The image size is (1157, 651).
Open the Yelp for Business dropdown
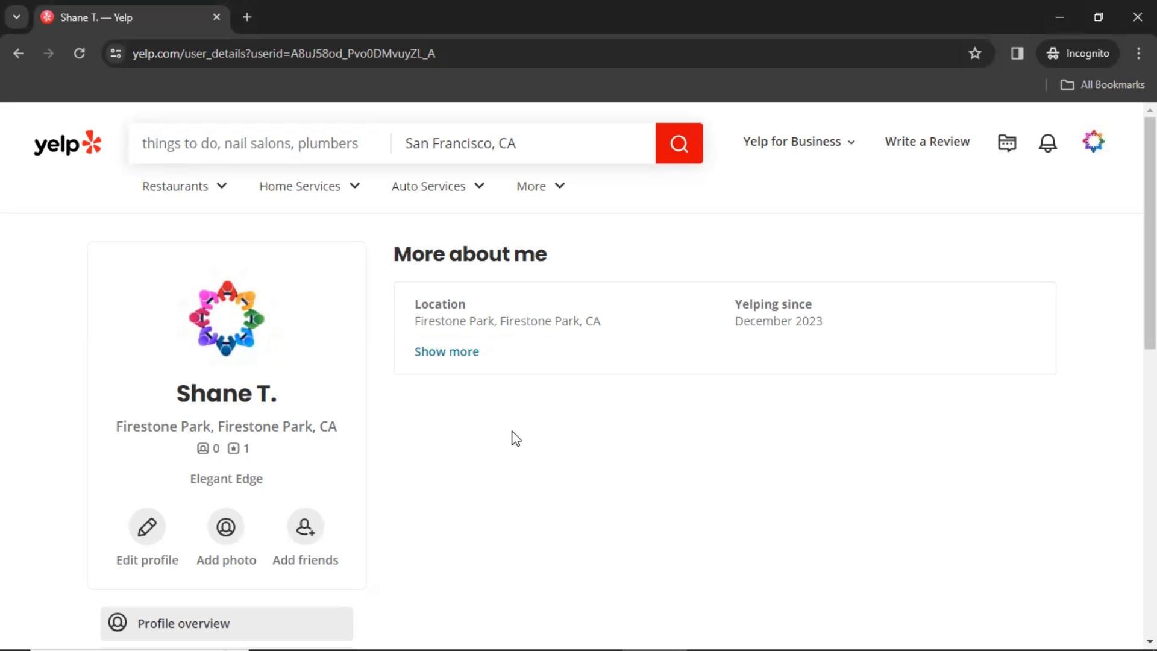pos(798,142)
